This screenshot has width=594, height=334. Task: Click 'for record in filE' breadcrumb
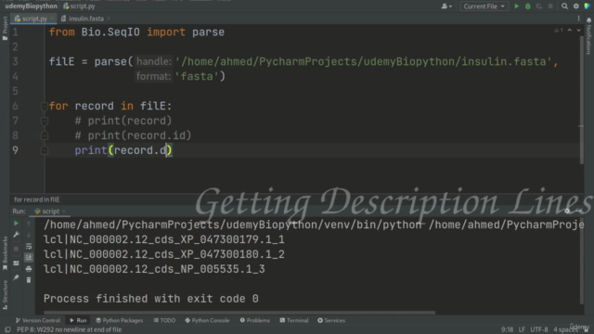pyautogui.click(x=37, y=199)
